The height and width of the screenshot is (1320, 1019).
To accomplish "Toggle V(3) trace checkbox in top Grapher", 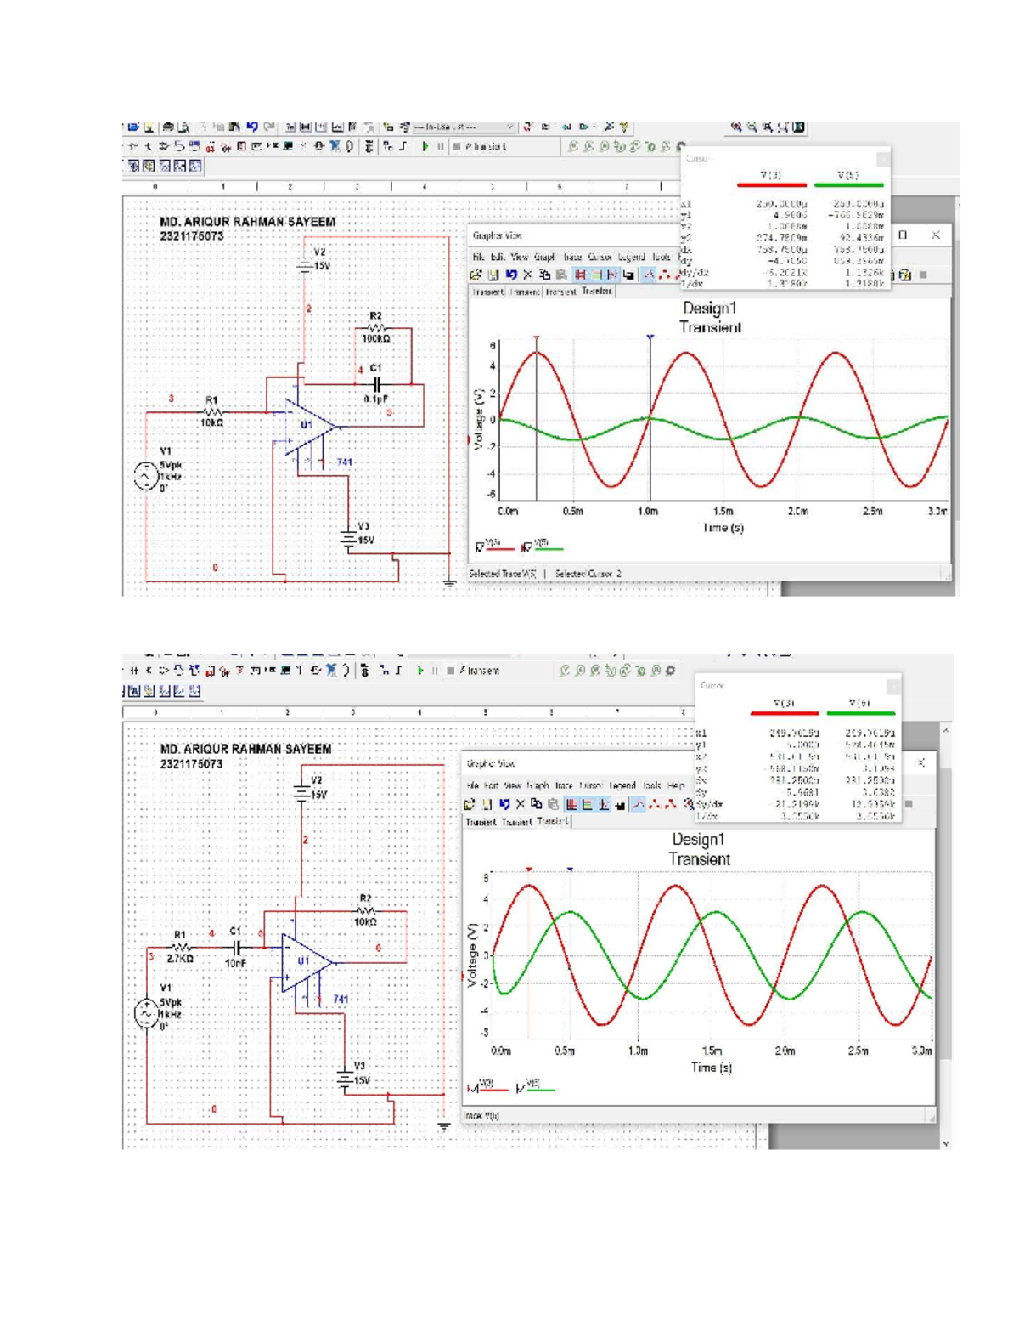I will coord(480,547).
